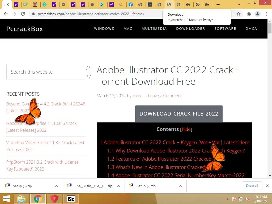The height and width of the screenshot is (204, 272).
Task: Open the Chrome extensions puzzle menu
Action: pos(249,14)
